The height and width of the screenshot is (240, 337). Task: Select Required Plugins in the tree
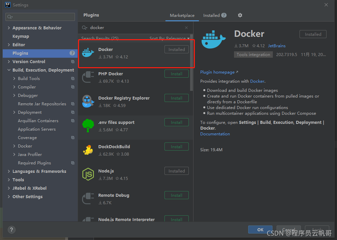click(34, 163)
